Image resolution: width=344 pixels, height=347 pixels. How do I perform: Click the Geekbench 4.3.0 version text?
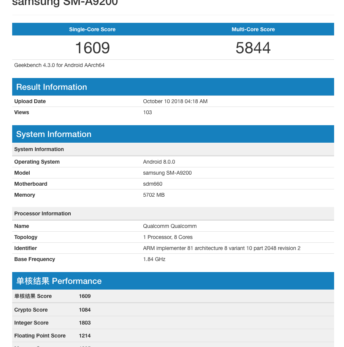[x=59, y=65]
